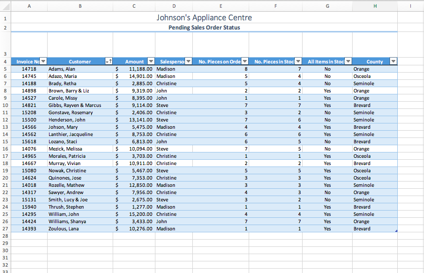Click customer cell Nowak, Christine
Viewport: 424px width, 273px height.
point(80,171)
